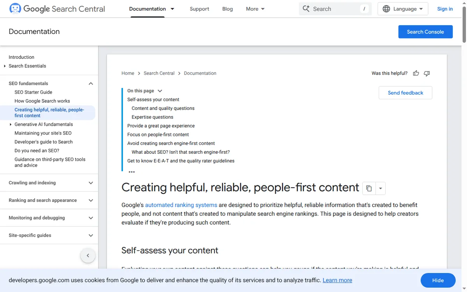Expand the Ranking and search appearance section

click(x=91, y=201)
